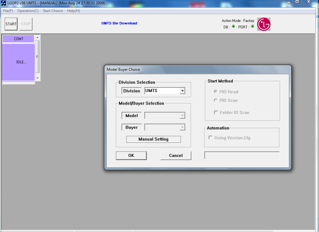Open the Operation(C) menu

click(28, 11)
